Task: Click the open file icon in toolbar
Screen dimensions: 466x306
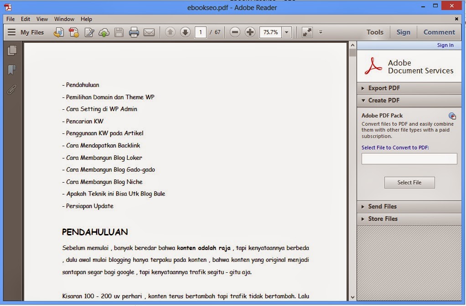Action: tap(58, 32)
